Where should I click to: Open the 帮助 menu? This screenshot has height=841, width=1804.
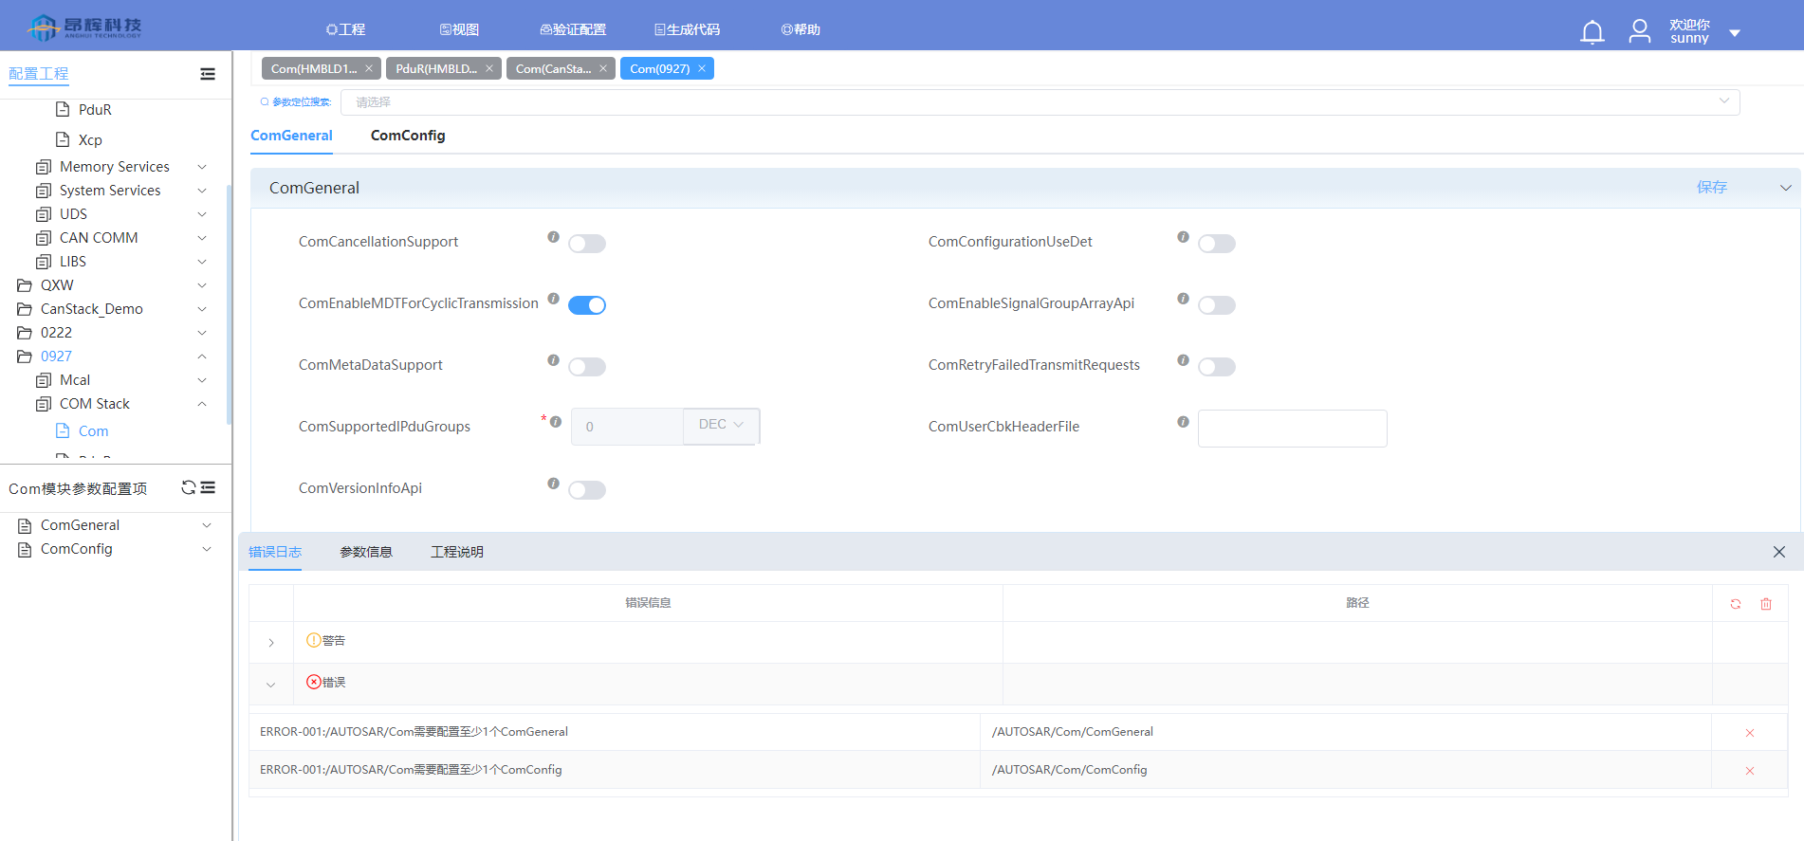[801, 29]
